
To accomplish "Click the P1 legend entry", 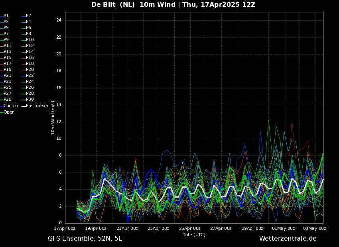I will [x=6, y=16].
